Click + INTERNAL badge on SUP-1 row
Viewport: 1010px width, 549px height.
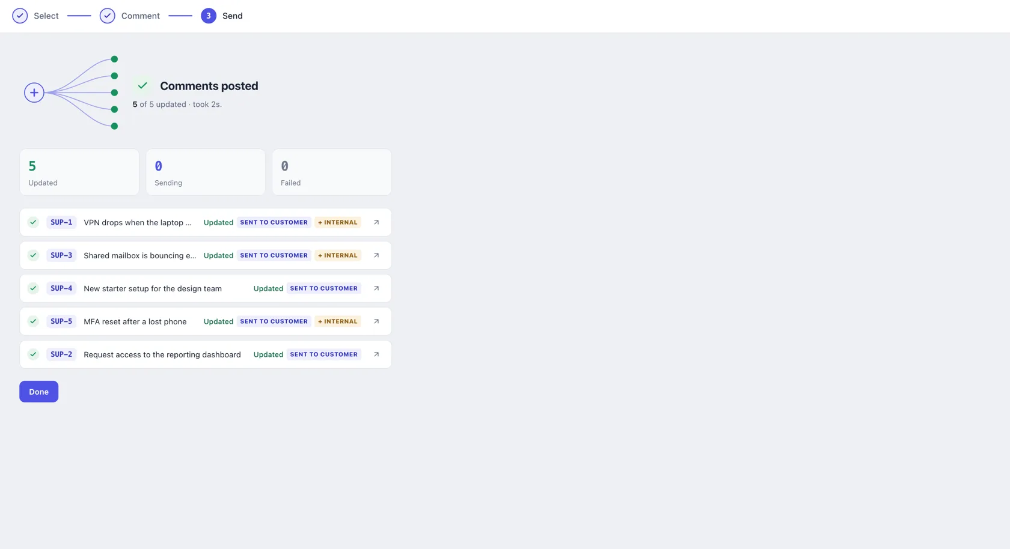338,222
